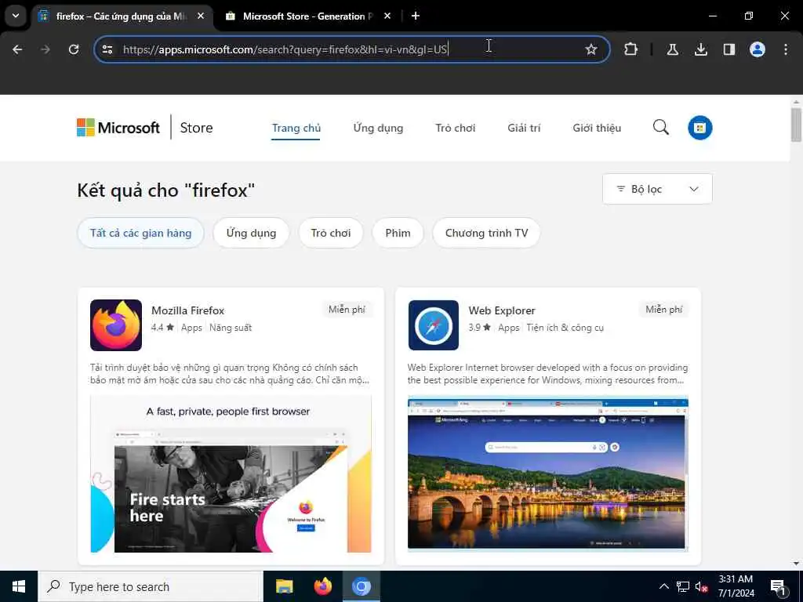Open the network icon in system tray
Screen dimensions: 803x602
coord(683,586)
